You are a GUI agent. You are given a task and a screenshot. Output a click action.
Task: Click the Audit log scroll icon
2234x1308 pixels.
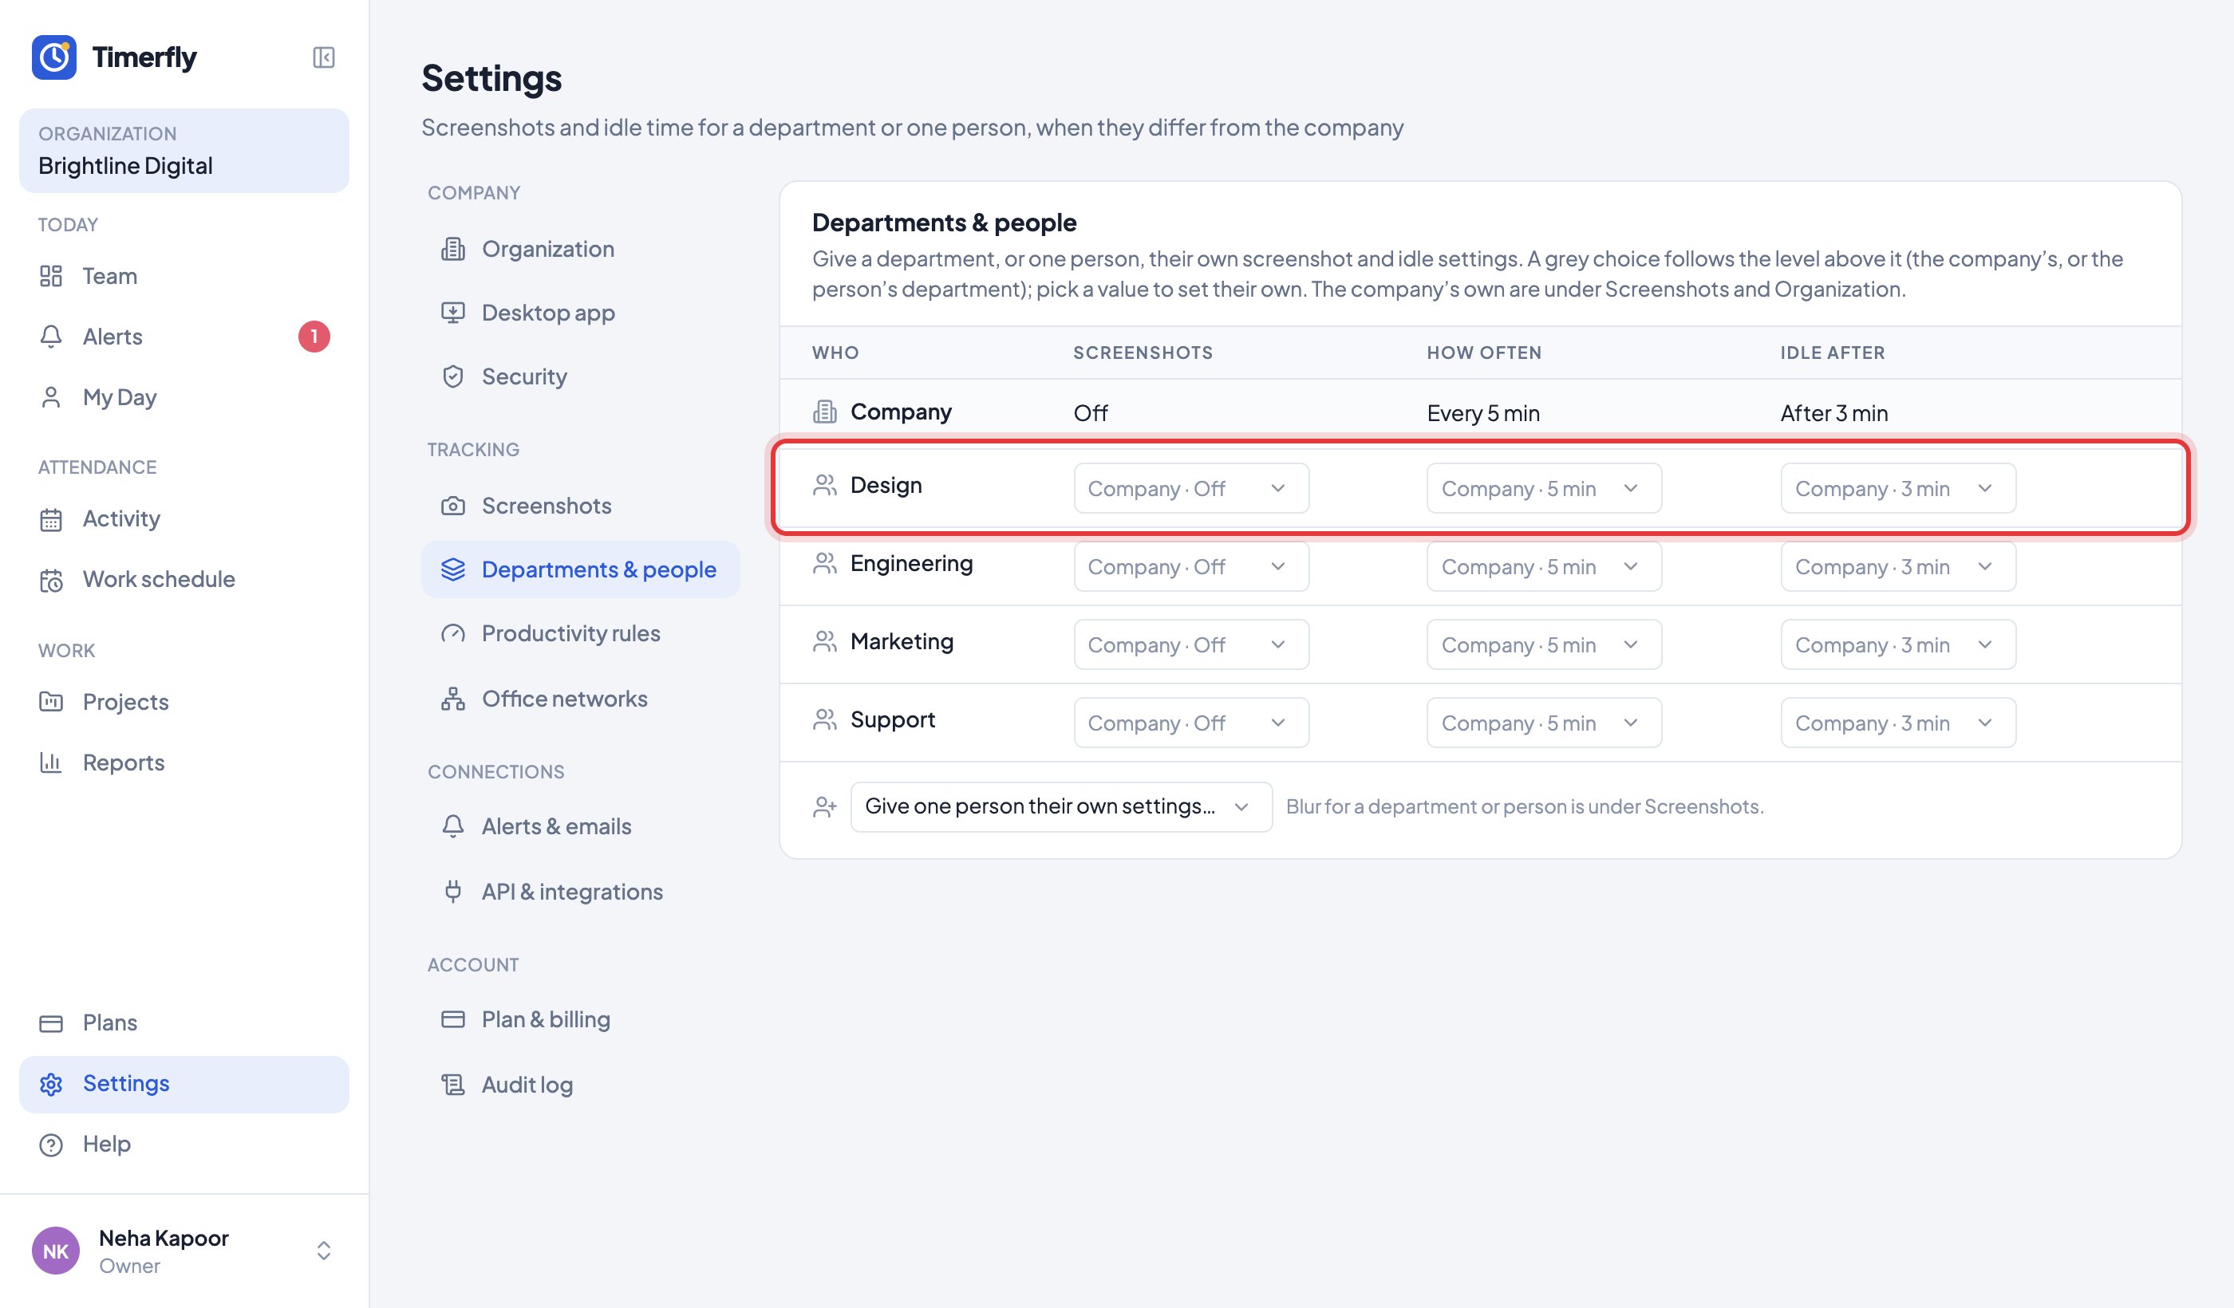453,1085
